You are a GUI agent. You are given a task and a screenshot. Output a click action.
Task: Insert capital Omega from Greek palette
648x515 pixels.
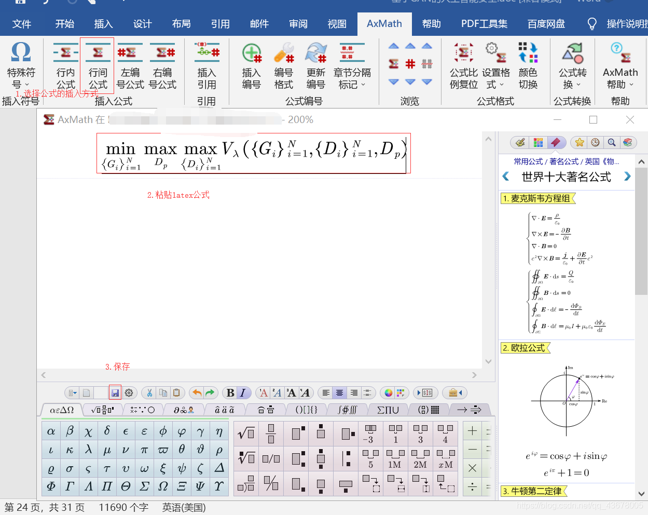click(x=163, y=486)
